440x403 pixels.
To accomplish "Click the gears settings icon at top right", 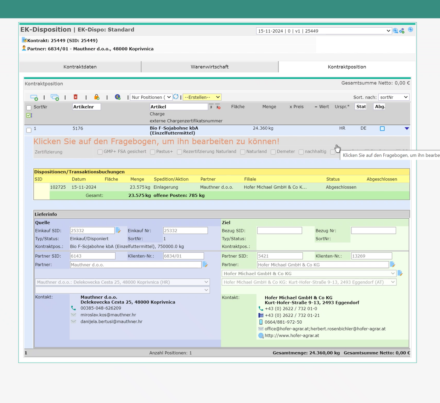I will 402,31.
